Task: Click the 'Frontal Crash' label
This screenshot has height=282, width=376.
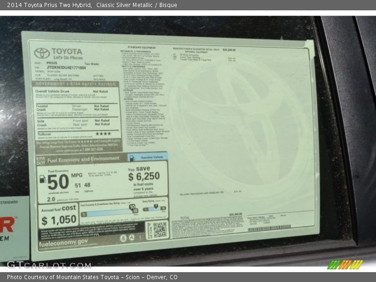Action: pos(42,108)
